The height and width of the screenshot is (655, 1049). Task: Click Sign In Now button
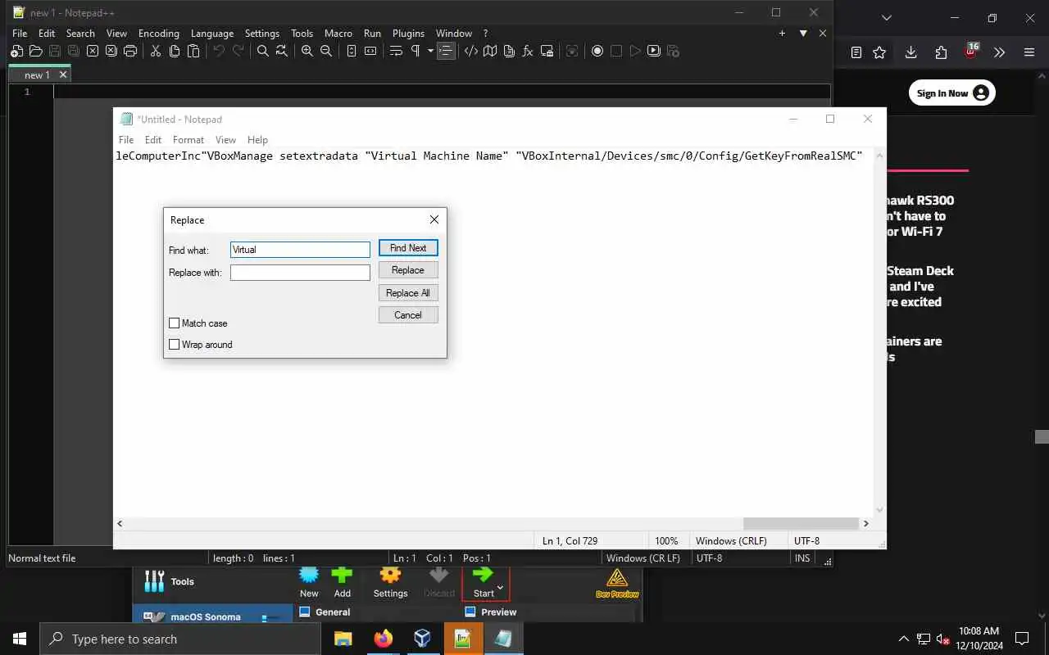(x=951, y=93)
